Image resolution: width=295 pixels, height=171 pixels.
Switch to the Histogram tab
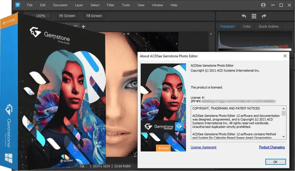tap(227, 26)
